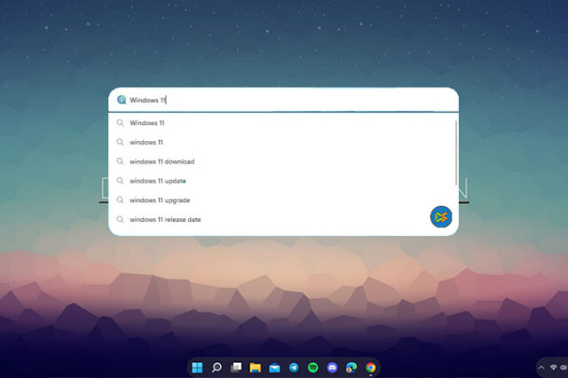
Task: Click magnifier icon beside "windows 11 update"
Action: (120, 180)
